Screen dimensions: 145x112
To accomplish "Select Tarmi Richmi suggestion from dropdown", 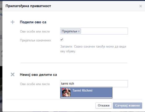I will tap(86, 93).
